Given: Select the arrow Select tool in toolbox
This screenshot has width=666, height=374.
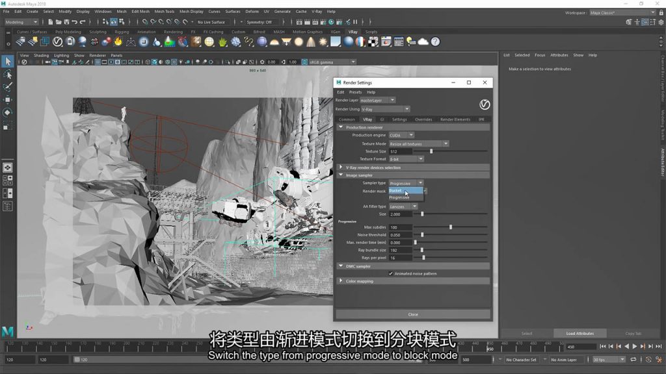Looking at the screenshot, I should [x=8, y=62].
